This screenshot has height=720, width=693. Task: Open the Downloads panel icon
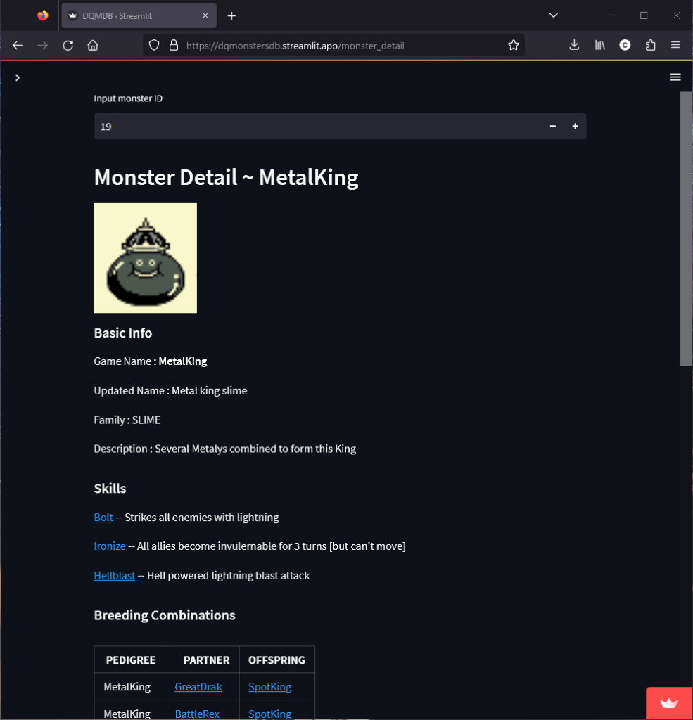573,45
